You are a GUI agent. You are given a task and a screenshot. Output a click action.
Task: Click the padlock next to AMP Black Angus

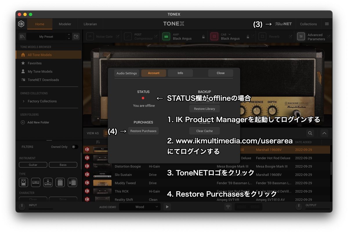click(203, 37)
